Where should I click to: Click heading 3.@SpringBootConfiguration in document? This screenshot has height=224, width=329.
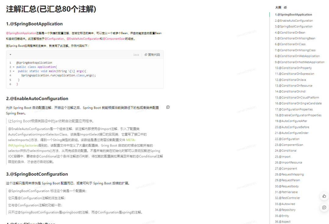37,174
